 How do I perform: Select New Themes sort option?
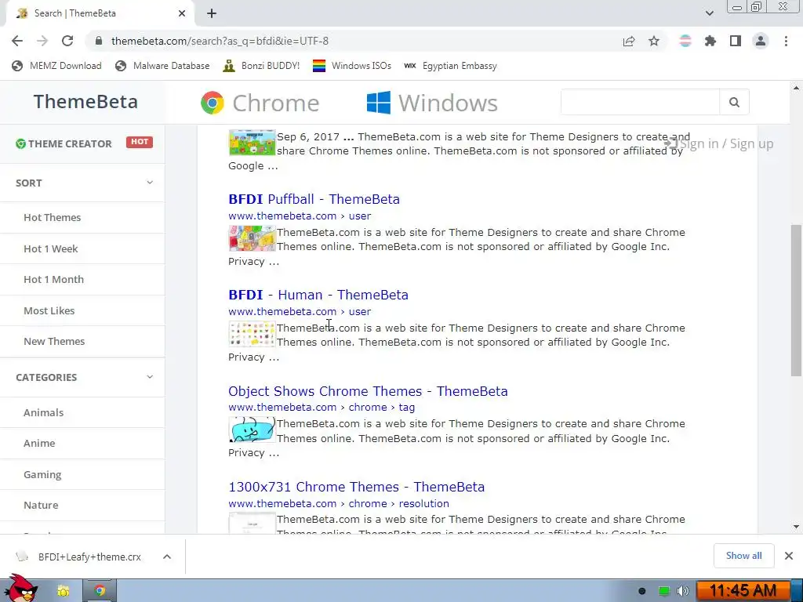point(54,342)
